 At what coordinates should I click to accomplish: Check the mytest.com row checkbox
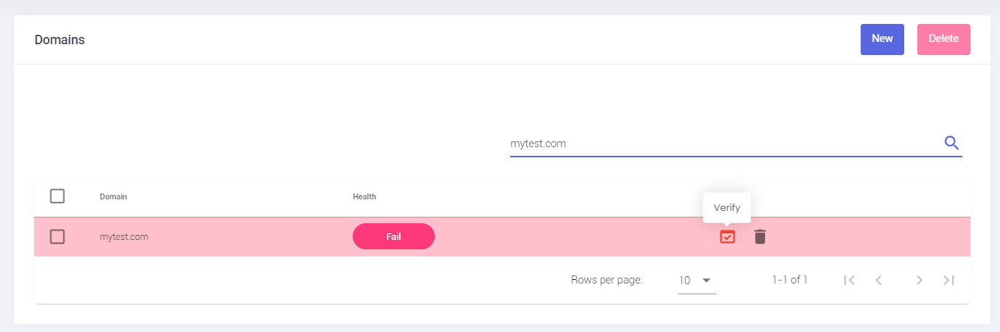pos(57,236)
